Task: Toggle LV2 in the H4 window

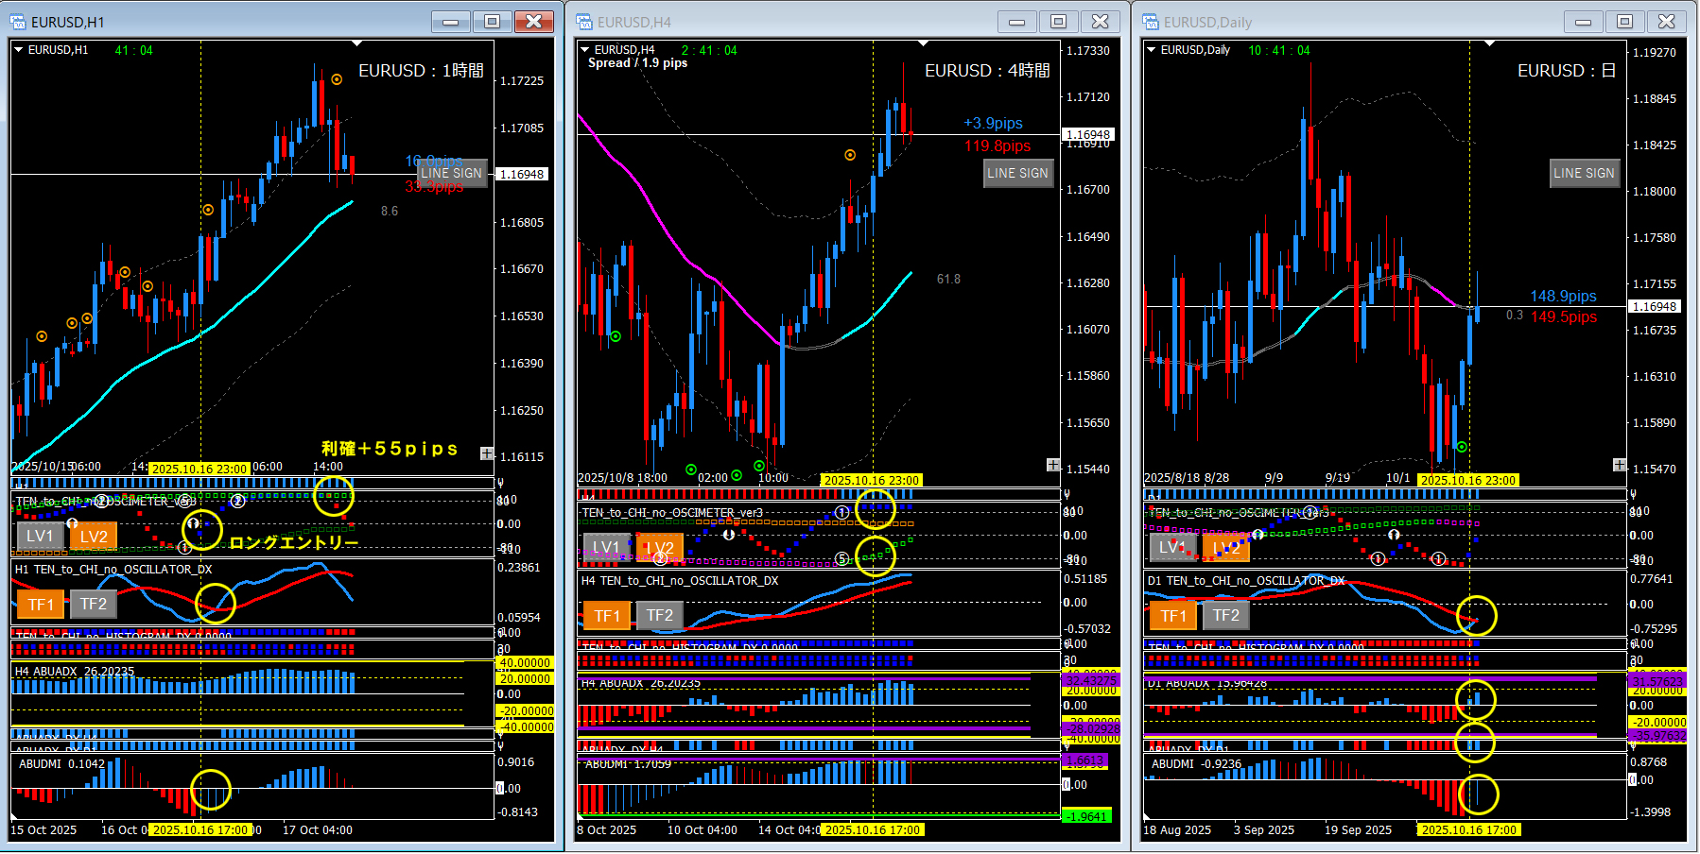Action: [659, 548]
